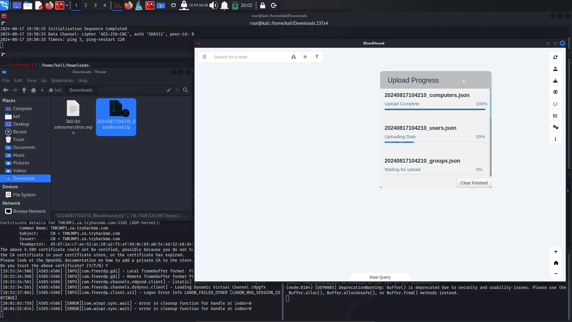Open the Edit menu in Thunar
This screenshot has height=322, width=572.
coord(18,81)
